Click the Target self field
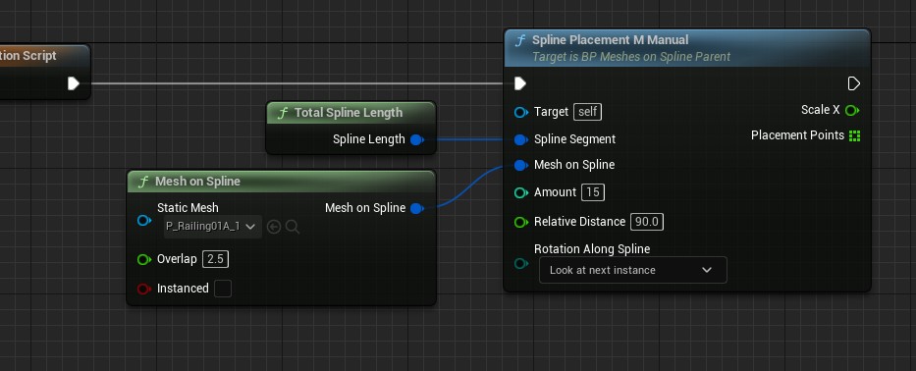Viewport: 916px width, 371px height. point(588,112)
